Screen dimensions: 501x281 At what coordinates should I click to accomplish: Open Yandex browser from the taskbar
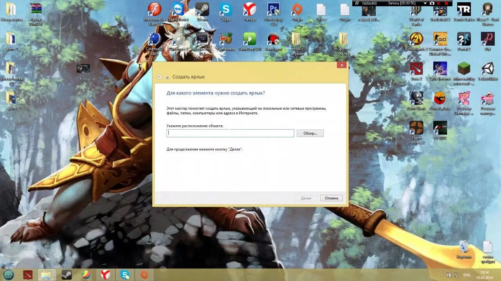[105, 275]
